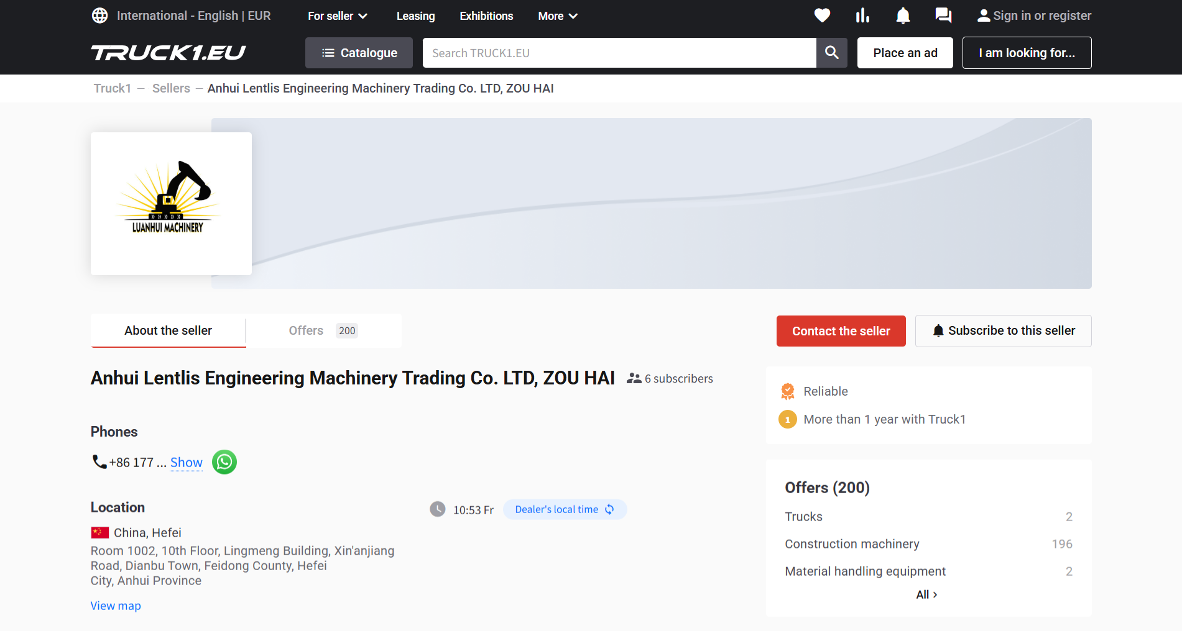This screenshot has width=1182, height=631.
Task: Click the subscribers people icon
Action: pyautogui.click(x=634, y=378)
